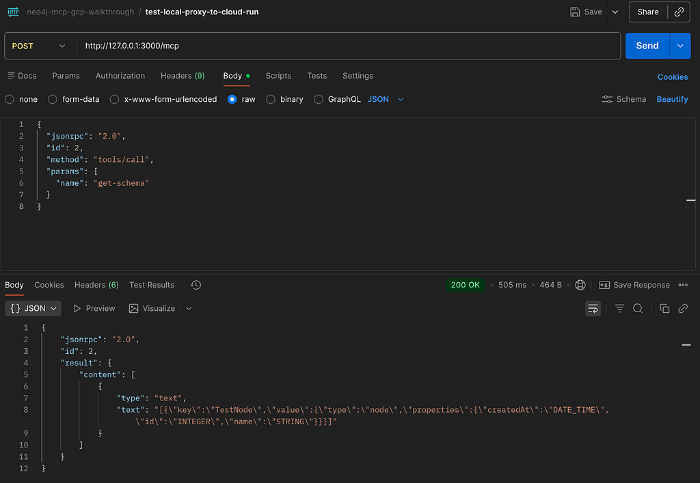Open the response Cookies tab
This screenshot has height=483, width=700.
click(49, 285)
